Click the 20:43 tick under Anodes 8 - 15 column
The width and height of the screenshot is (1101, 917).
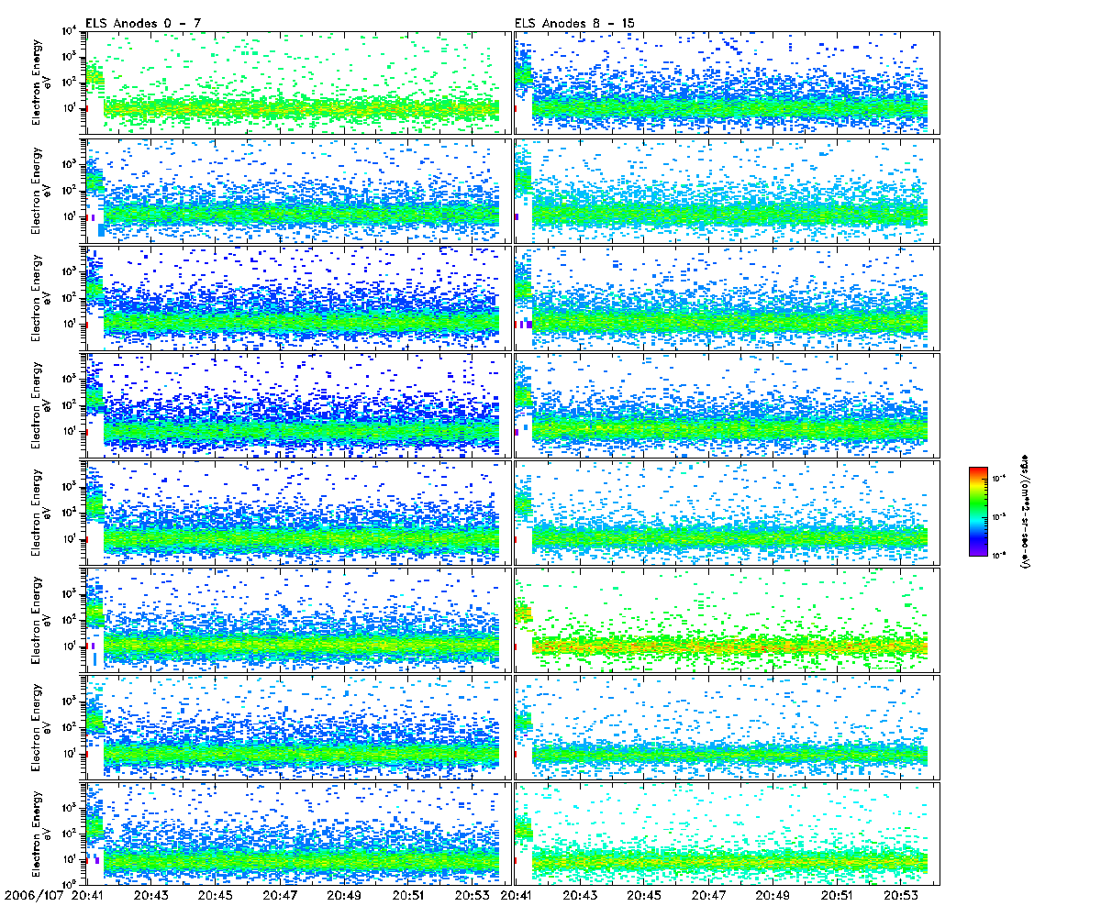tap(580, 897)
